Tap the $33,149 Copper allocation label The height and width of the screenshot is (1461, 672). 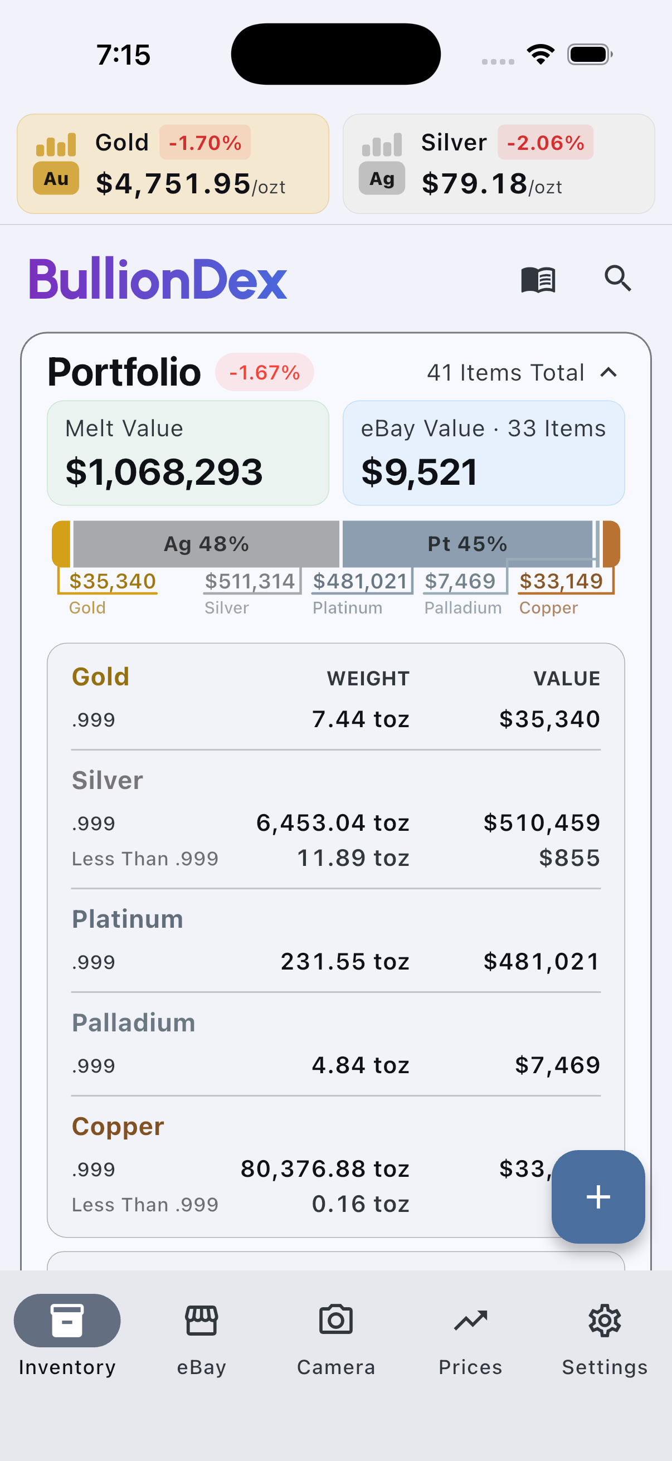[561, 581]
